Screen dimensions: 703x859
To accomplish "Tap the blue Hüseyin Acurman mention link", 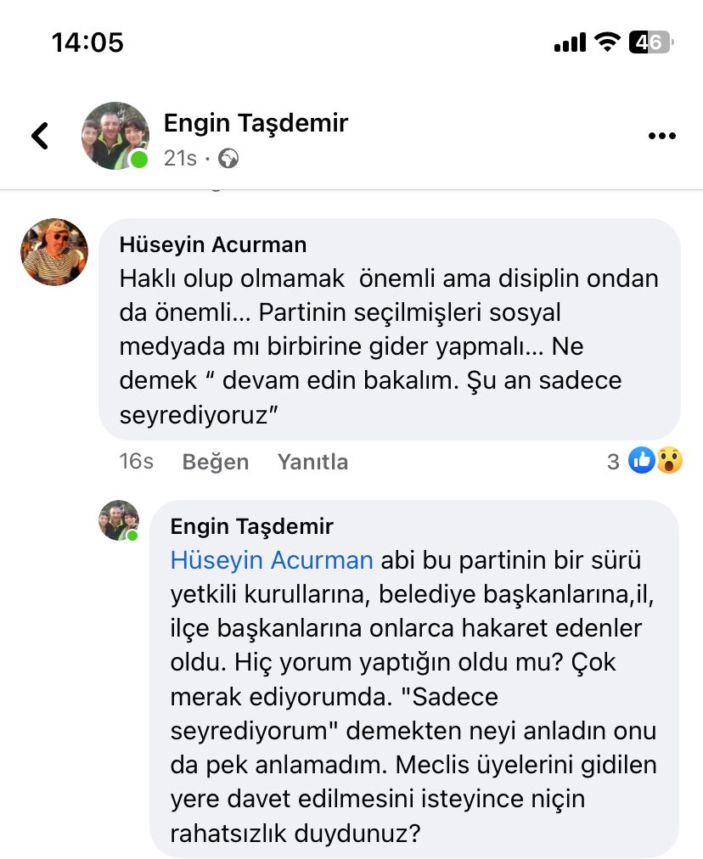I will [x=272, y=560].
